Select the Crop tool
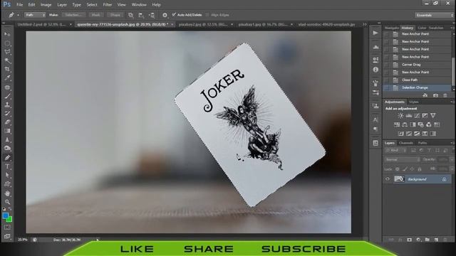456x256 pixels. coord(7,70)
